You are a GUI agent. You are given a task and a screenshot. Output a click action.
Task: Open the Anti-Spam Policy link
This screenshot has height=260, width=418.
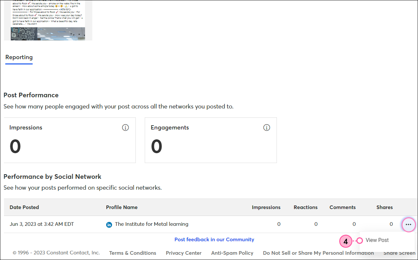pyautogui.click(x=232, y=253)
